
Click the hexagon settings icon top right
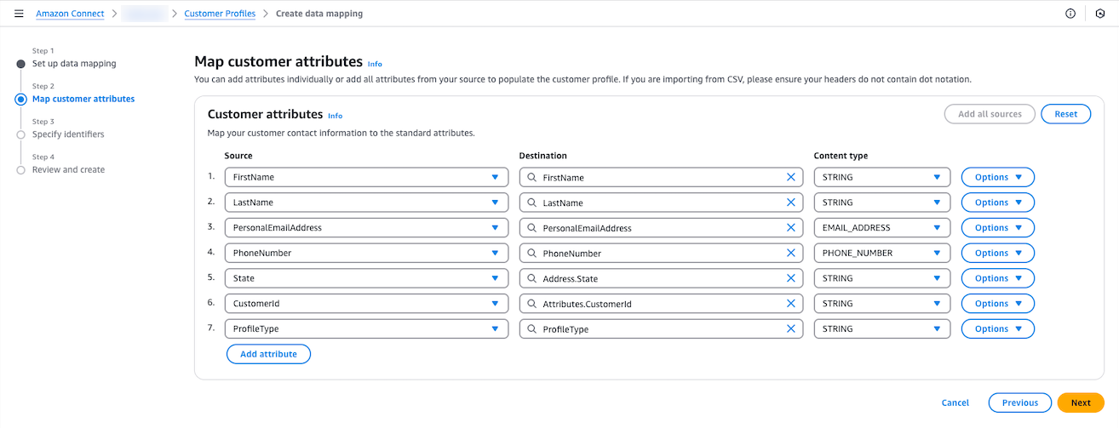[1099, 14]
